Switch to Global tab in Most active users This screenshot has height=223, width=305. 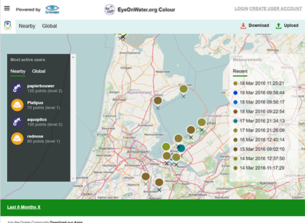(x=38, y=71)
